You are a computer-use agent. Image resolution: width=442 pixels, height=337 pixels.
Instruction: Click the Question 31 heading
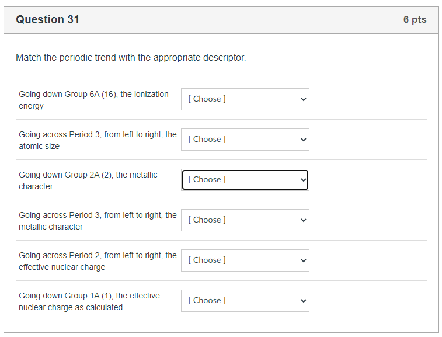point(48,20)
